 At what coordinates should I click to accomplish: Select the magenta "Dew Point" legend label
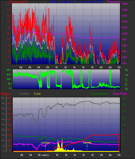click(120, 94)
